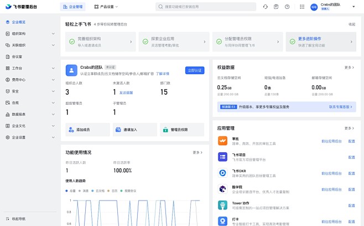Click the 工作台 sidebar icon
The width and height of the screenshot is (364, 226).
pyautogui.click(x=8, y=68)
